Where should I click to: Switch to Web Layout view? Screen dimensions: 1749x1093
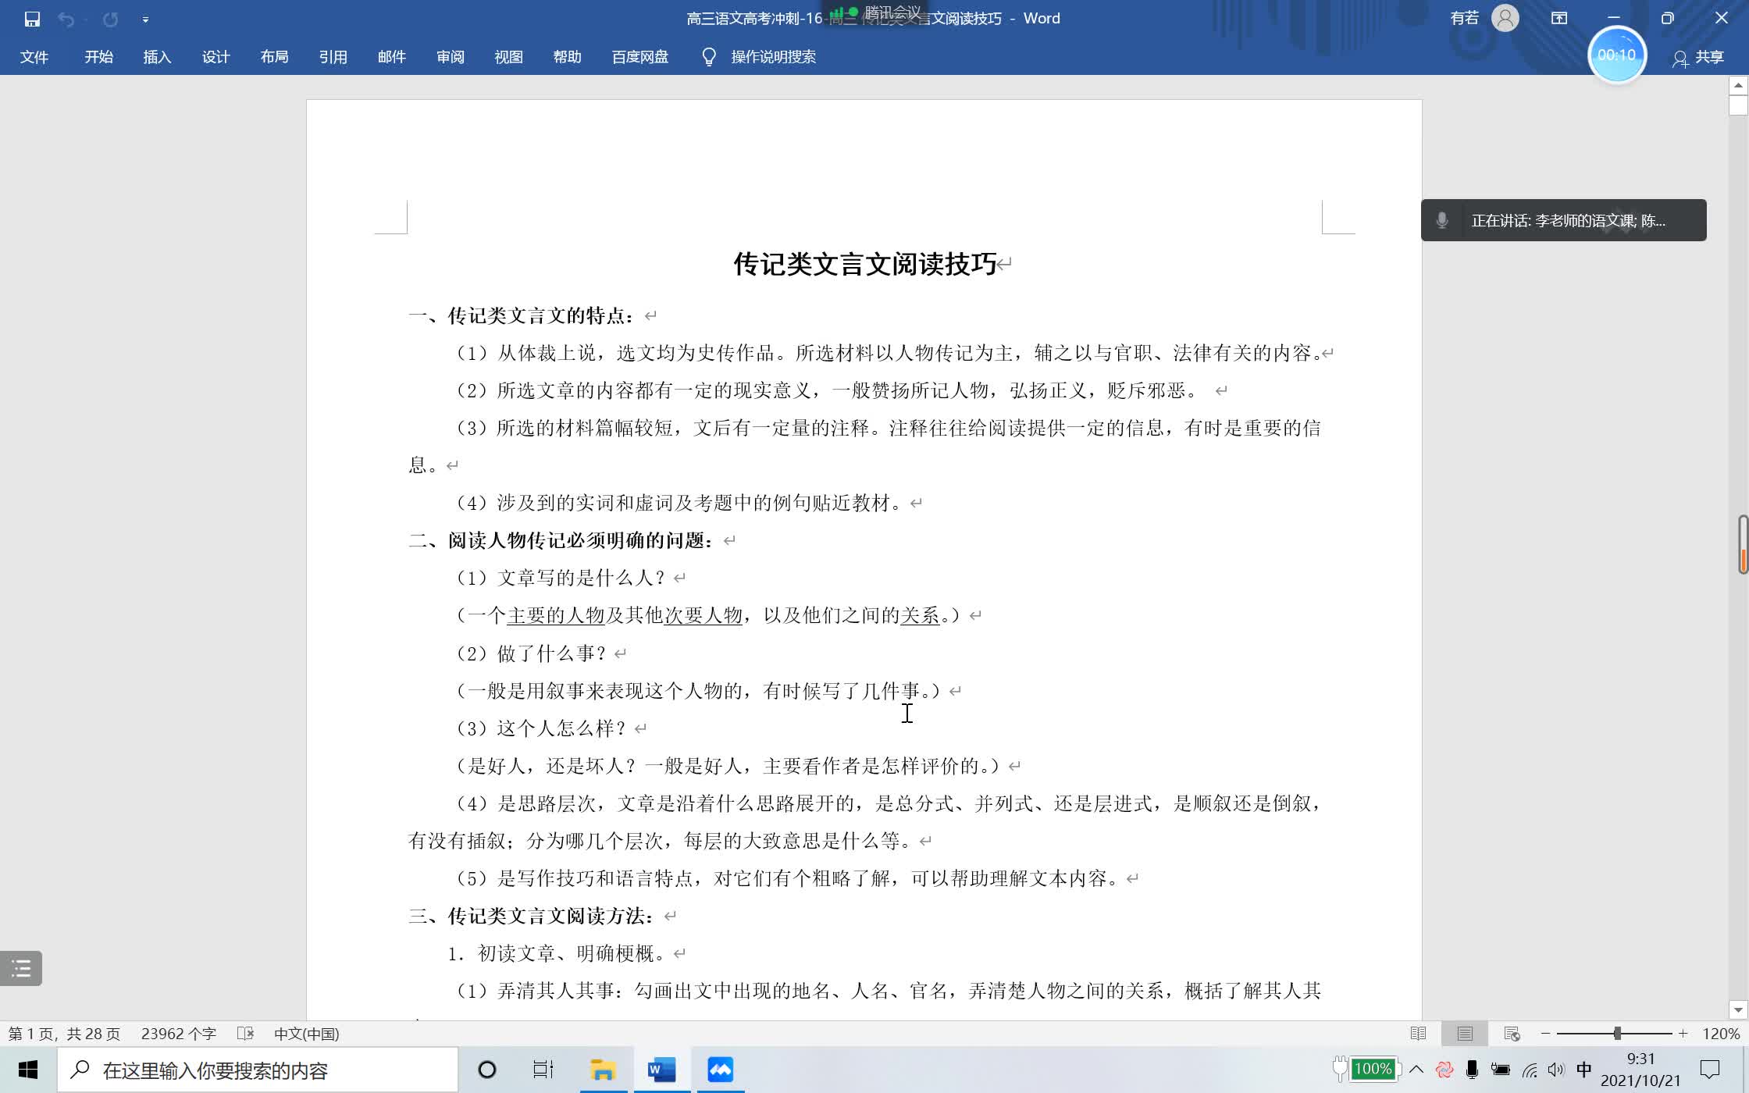[1512, 1034]
